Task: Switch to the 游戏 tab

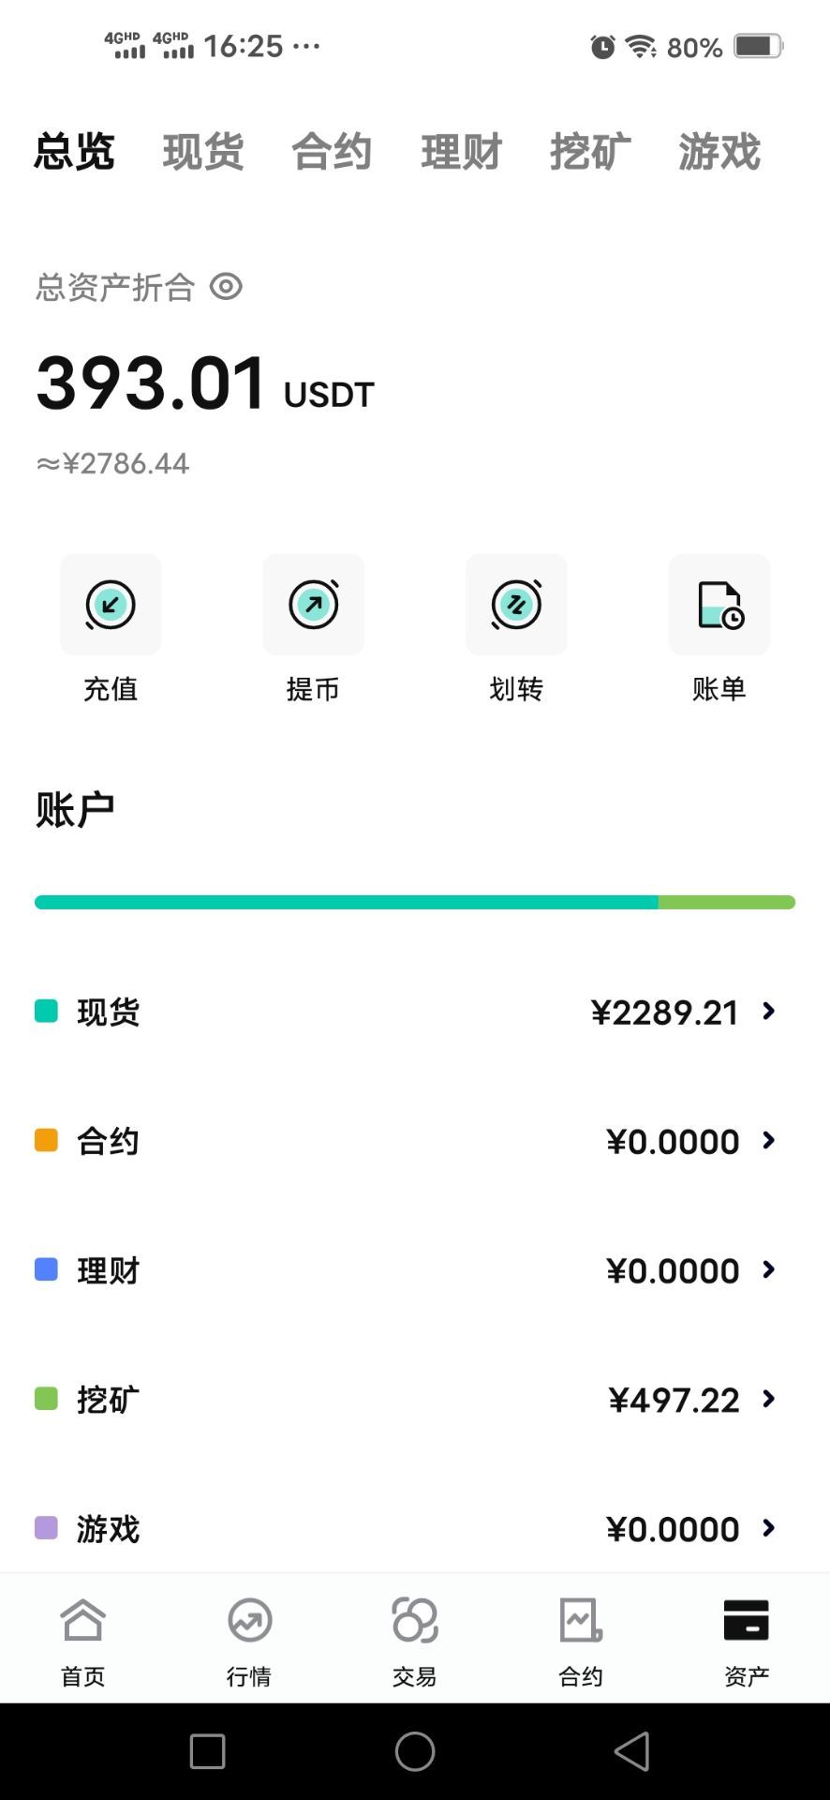Action: pos(719,152)
